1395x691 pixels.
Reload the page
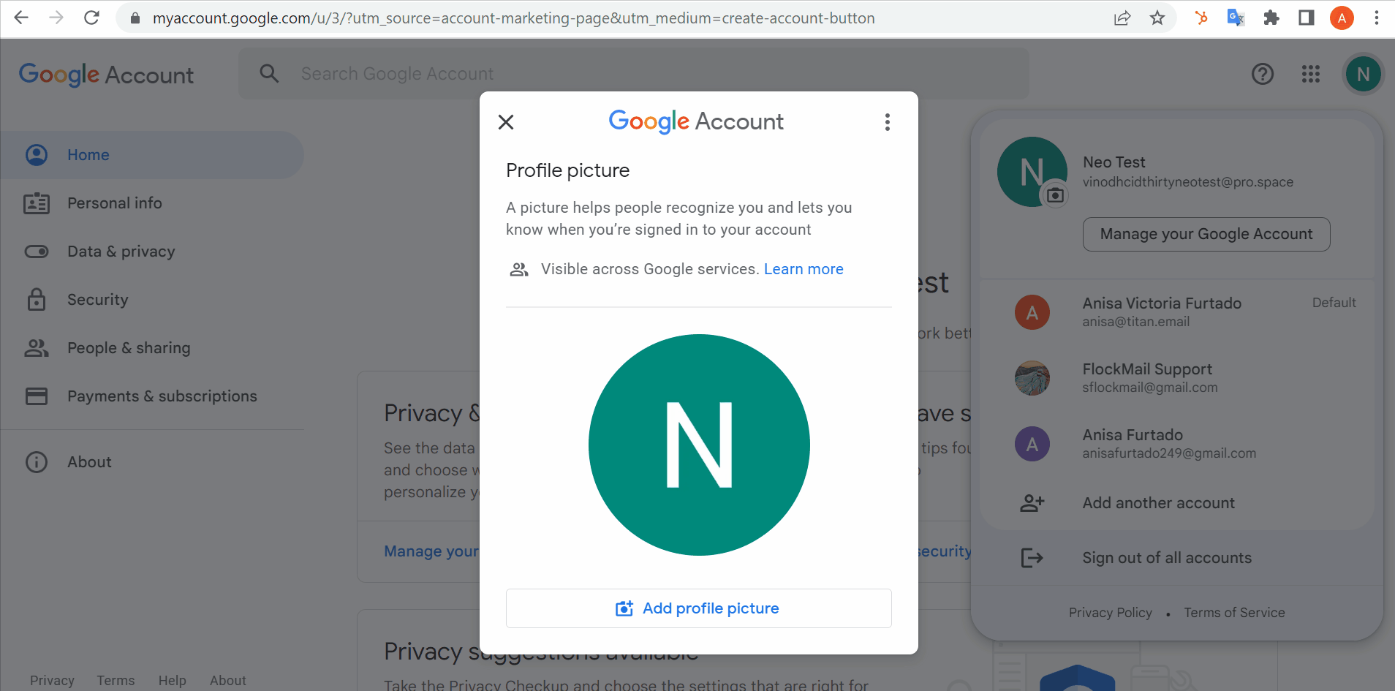tap(91, 18)
